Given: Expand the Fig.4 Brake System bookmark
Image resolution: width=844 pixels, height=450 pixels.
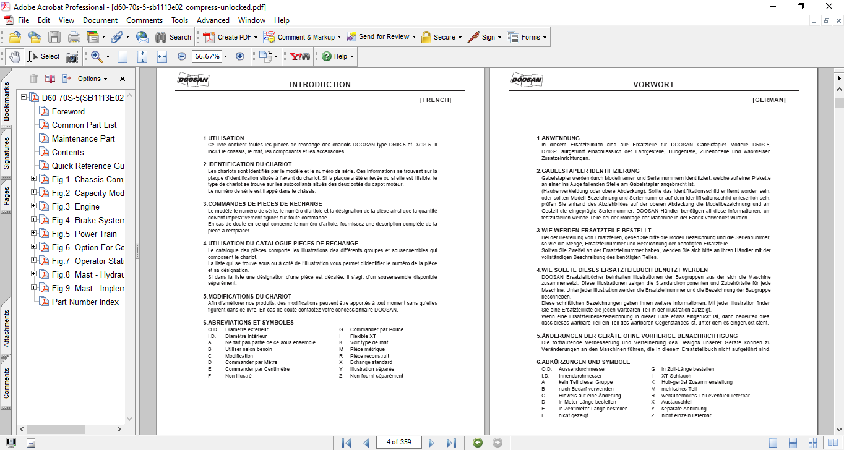Looking at the screenshot, I should click(34, 220).
